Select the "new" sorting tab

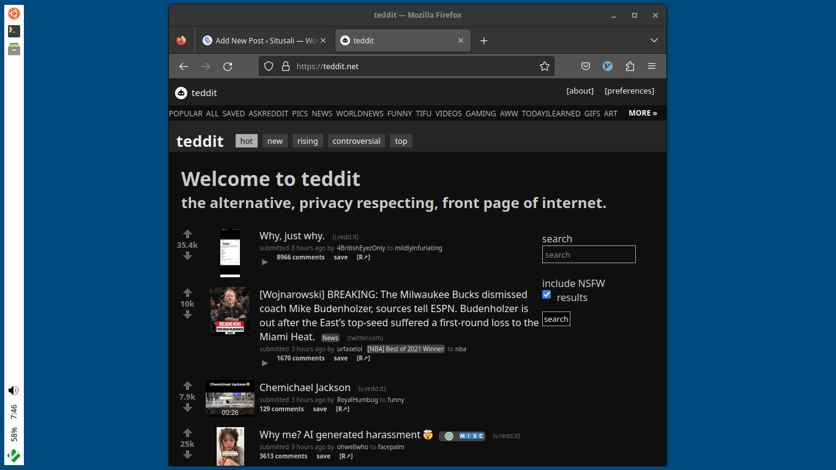[275, 141]
